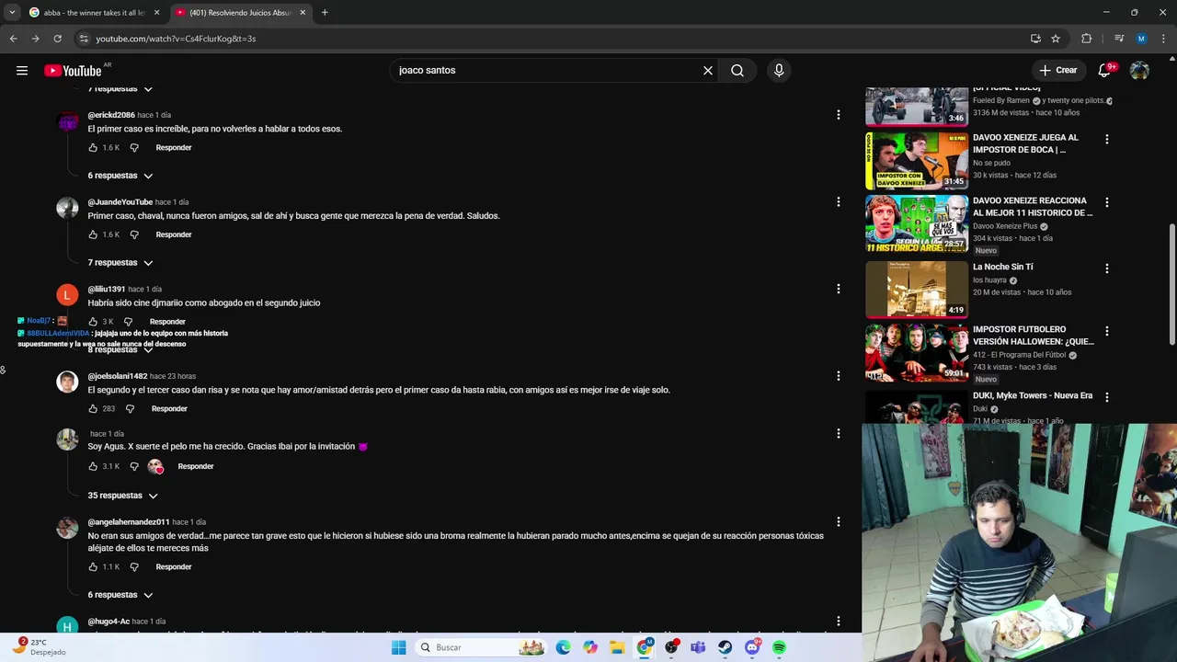
Task: Go to the YouTube home logo
Action: pyautogui.click(x=73, y=71)
